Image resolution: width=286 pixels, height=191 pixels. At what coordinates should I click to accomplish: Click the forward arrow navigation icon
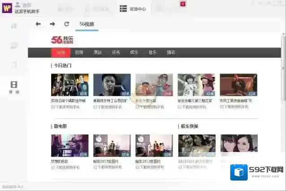point(52,24)
